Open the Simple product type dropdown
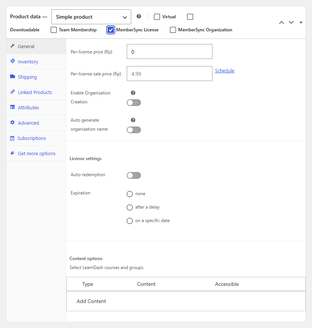 coord(91,17)
